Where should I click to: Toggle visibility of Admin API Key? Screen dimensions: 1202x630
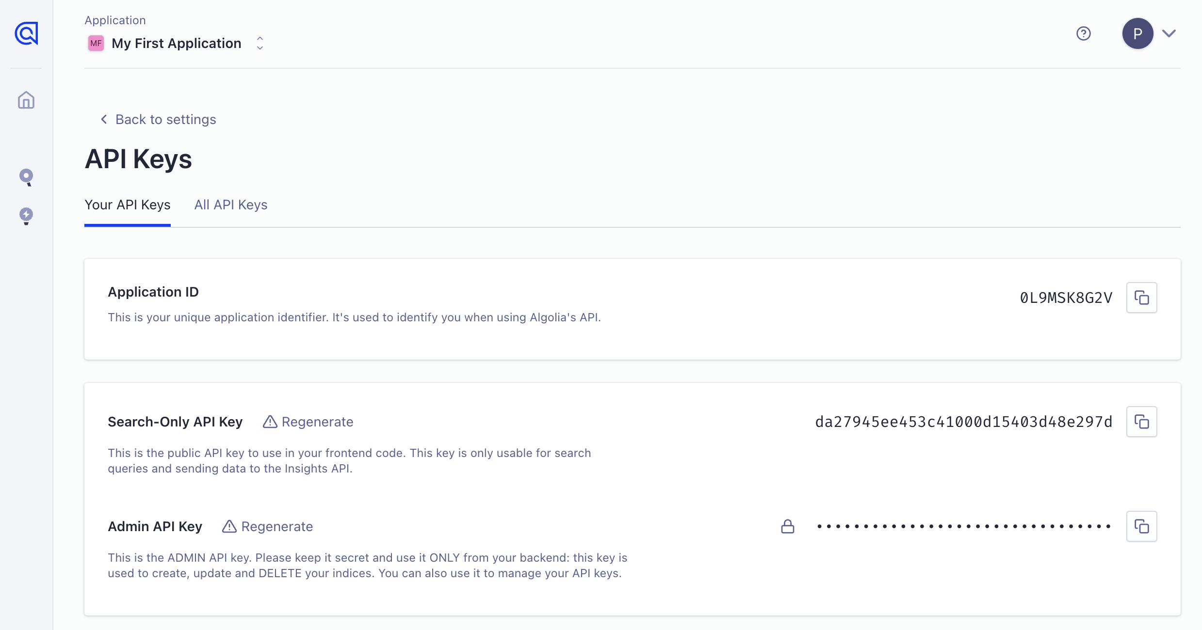(785, 526)
